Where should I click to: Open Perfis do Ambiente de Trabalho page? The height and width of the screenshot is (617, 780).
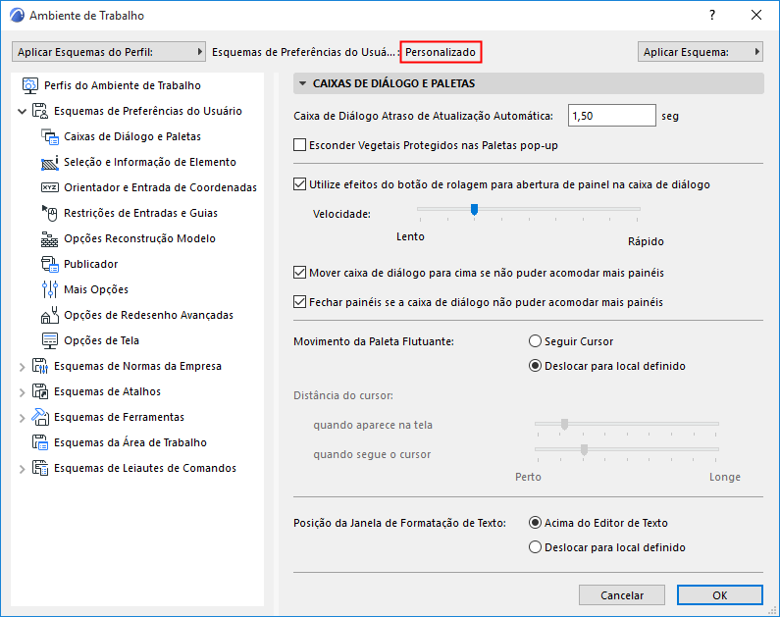point(123,85)
